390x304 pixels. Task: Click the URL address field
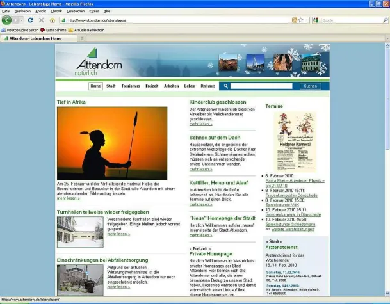pyautogui.click(x=179, y=20)
